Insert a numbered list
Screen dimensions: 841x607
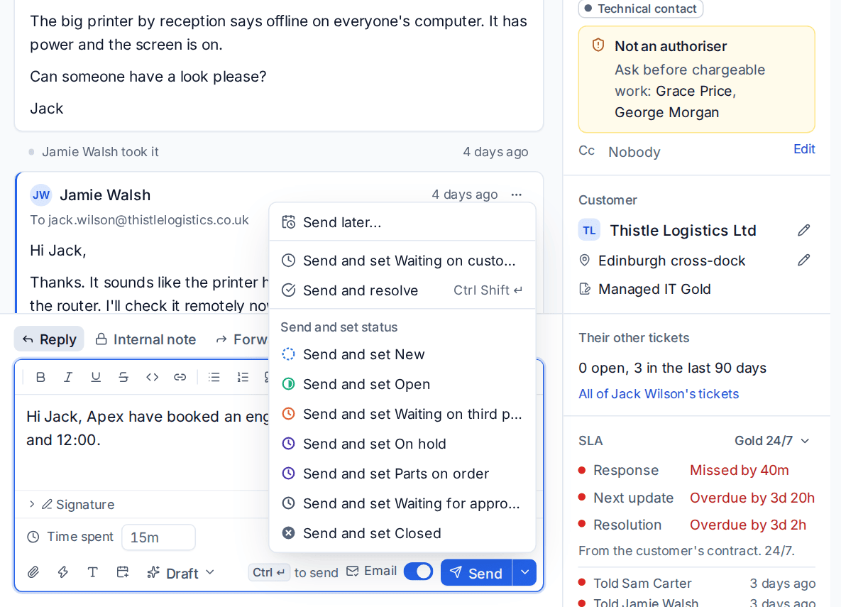[x=243, y=377]
